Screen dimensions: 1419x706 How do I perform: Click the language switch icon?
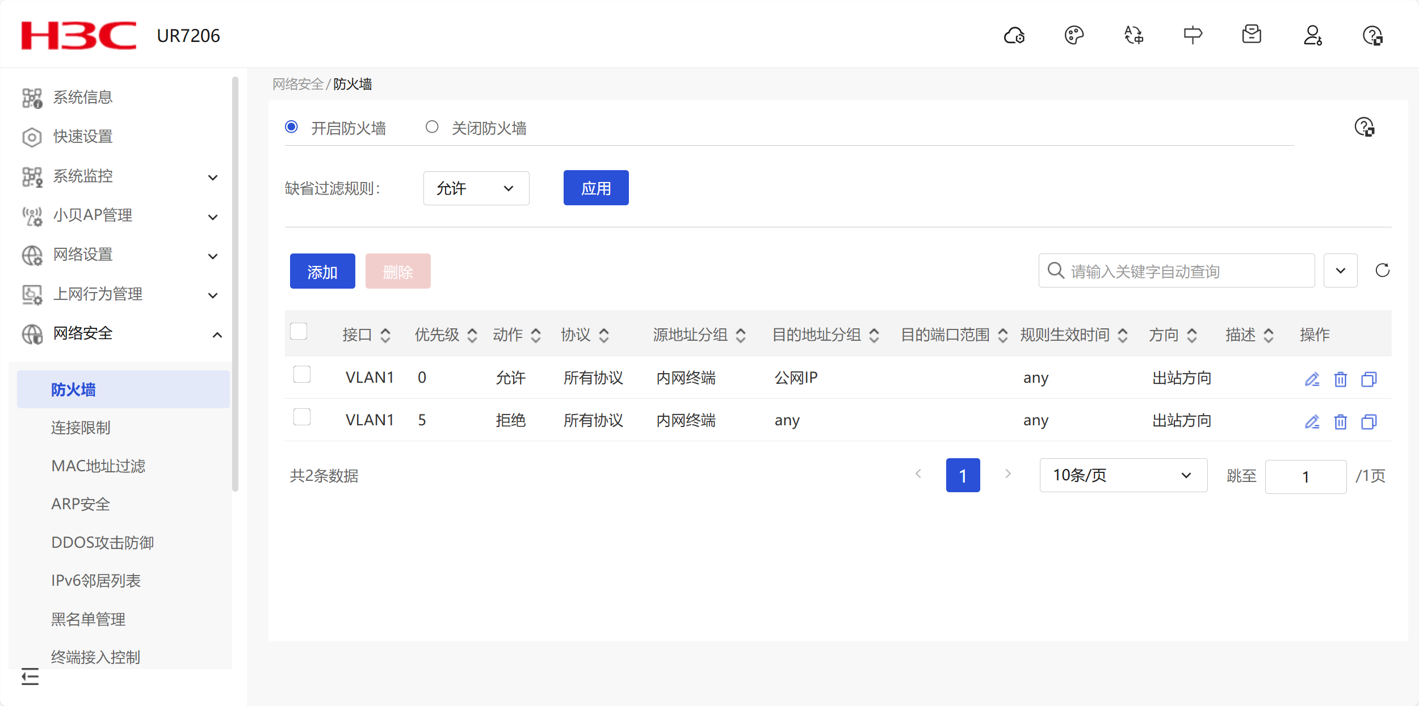(1133, 36)
